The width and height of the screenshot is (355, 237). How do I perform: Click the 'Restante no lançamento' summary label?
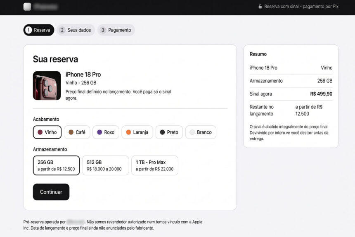pyautogui.click(x=261, y=110)
